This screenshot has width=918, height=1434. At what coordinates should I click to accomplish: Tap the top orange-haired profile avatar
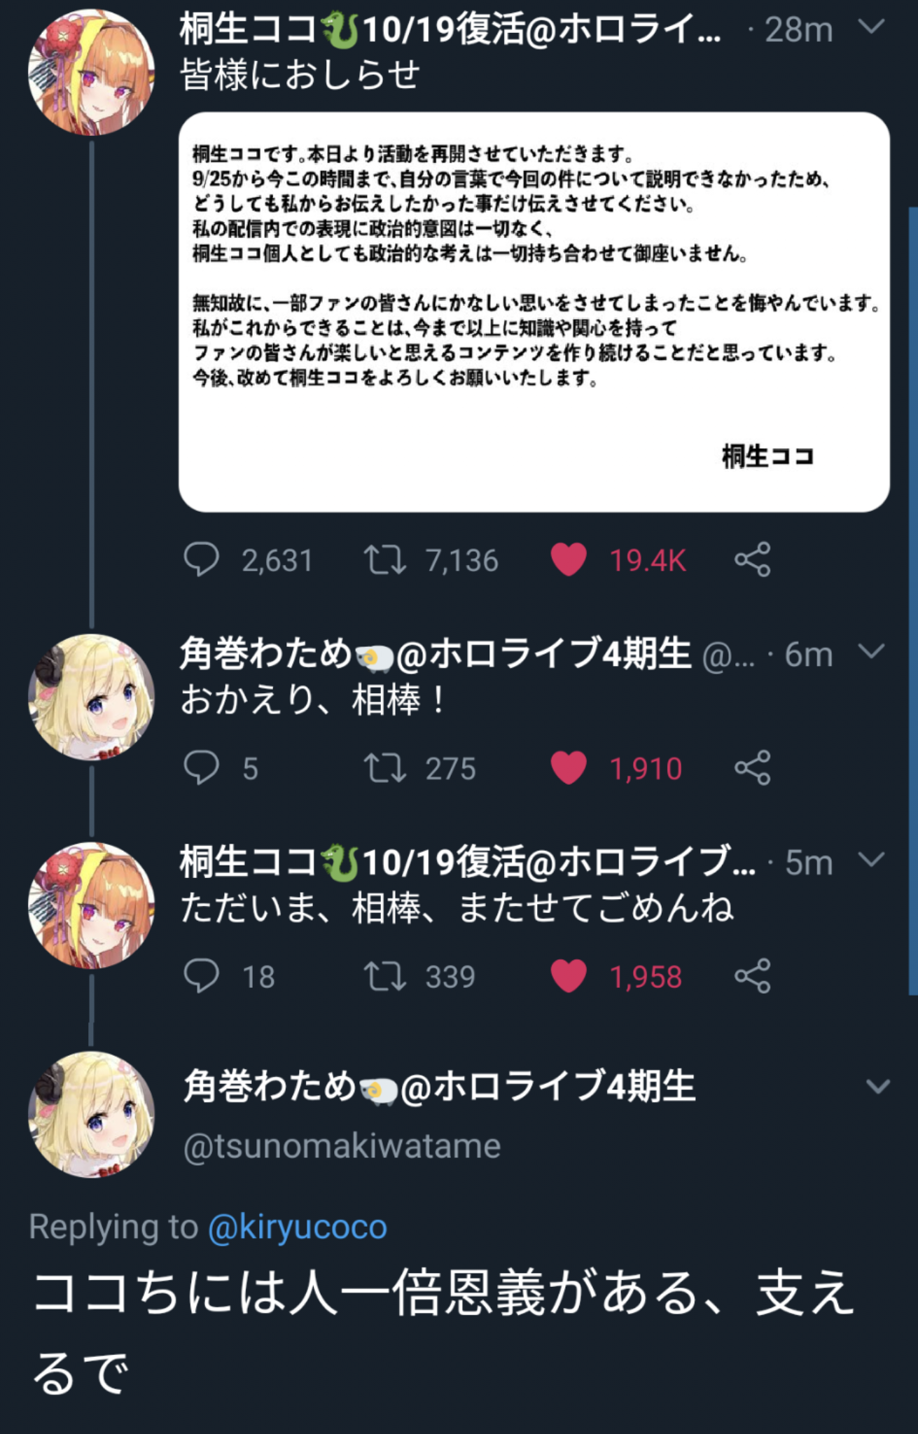pyautogui.click(x=91, y=71)
